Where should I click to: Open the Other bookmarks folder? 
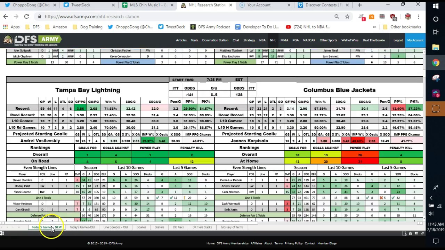tap(402, 27)
